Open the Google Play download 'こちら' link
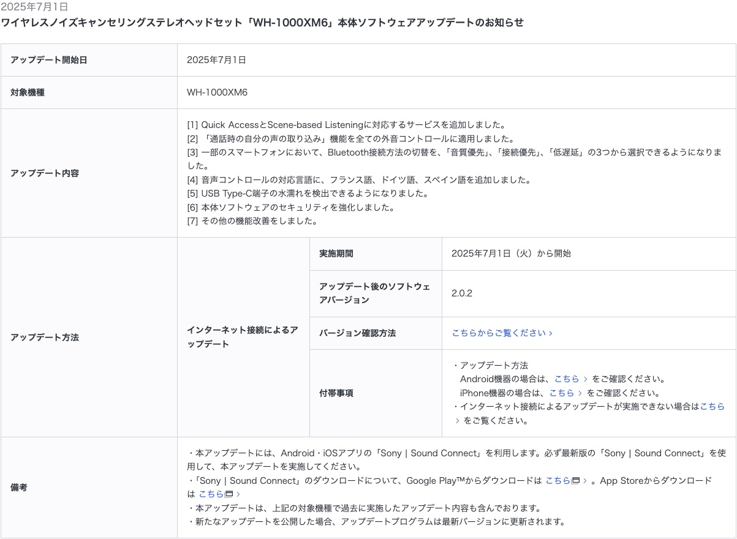The image size is (737, 539). 557,481
